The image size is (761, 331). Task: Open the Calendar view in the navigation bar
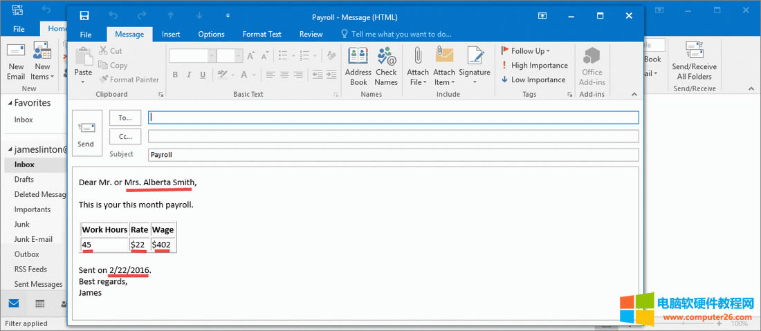(40, 303)
